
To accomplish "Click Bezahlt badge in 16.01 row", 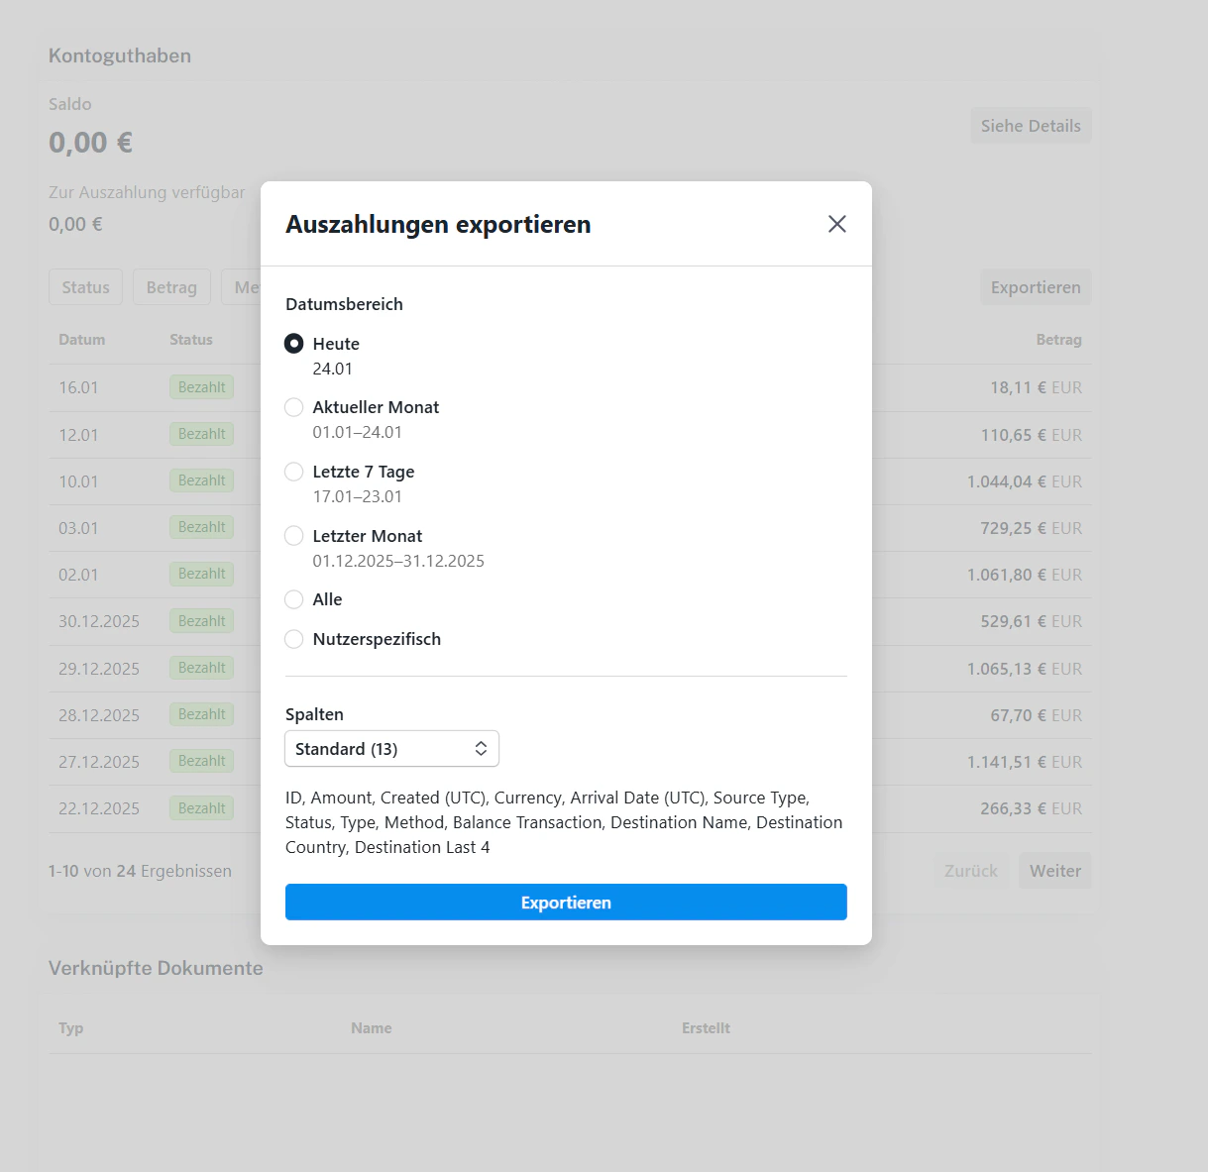I will (x=202, y=387).
